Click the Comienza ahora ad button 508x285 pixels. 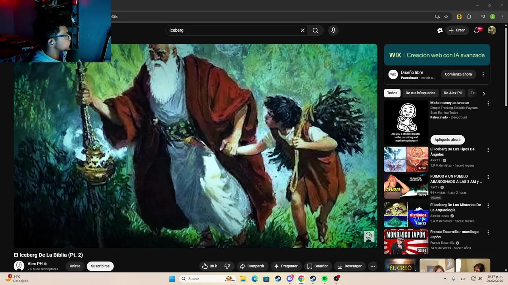(x=458, y=74)
